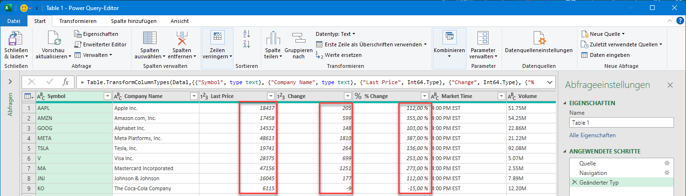Open the Erweiterter Editor
Viewport: 686px width, 196px height.
click(100, 44)
